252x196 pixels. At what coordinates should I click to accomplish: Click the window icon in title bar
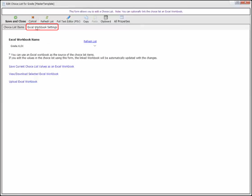(x=3, y=3)
